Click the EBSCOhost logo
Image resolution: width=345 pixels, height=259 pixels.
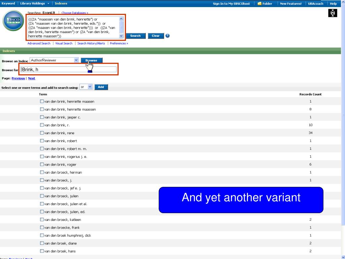tap(13, 21)
